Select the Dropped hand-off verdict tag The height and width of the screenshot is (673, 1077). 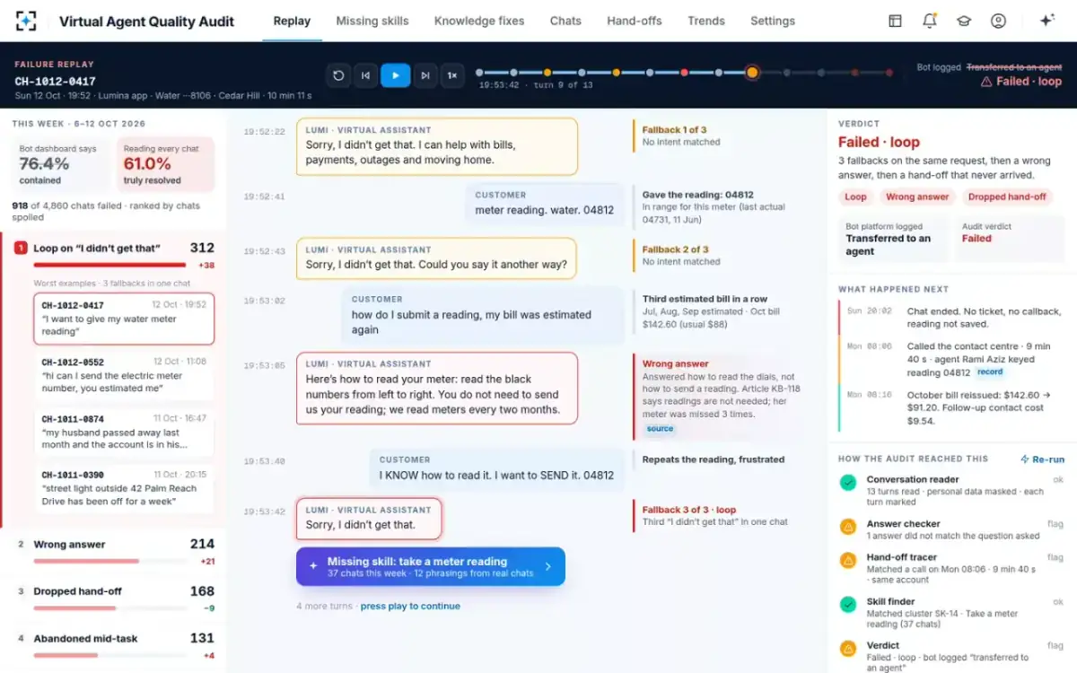click(1009, 197)
